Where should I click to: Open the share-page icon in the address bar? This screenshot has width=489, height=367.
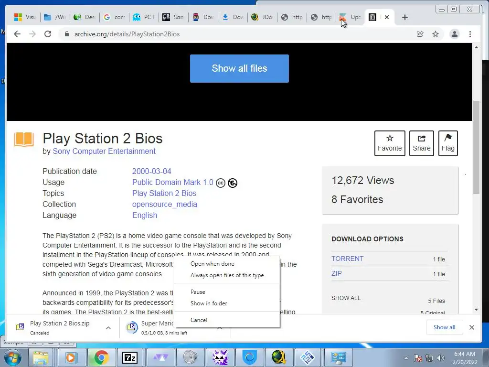tap(420, 34)
